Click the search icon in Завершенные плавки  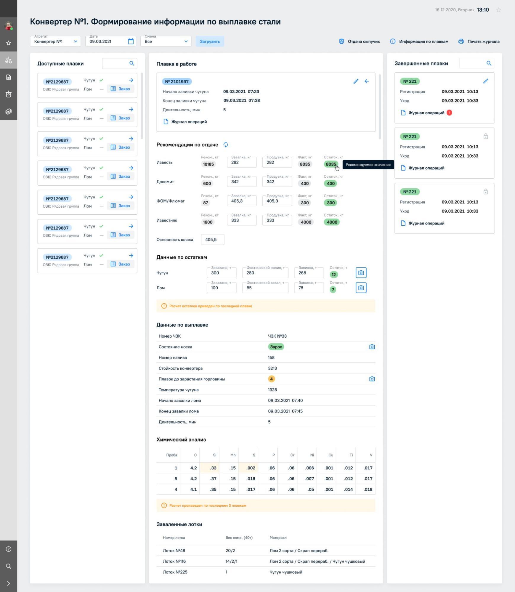coord(489,63)
